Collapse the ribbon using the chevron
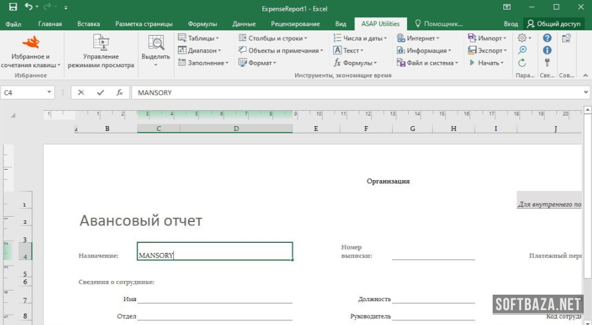Screen dimensions: 592x325 [585, 76]
